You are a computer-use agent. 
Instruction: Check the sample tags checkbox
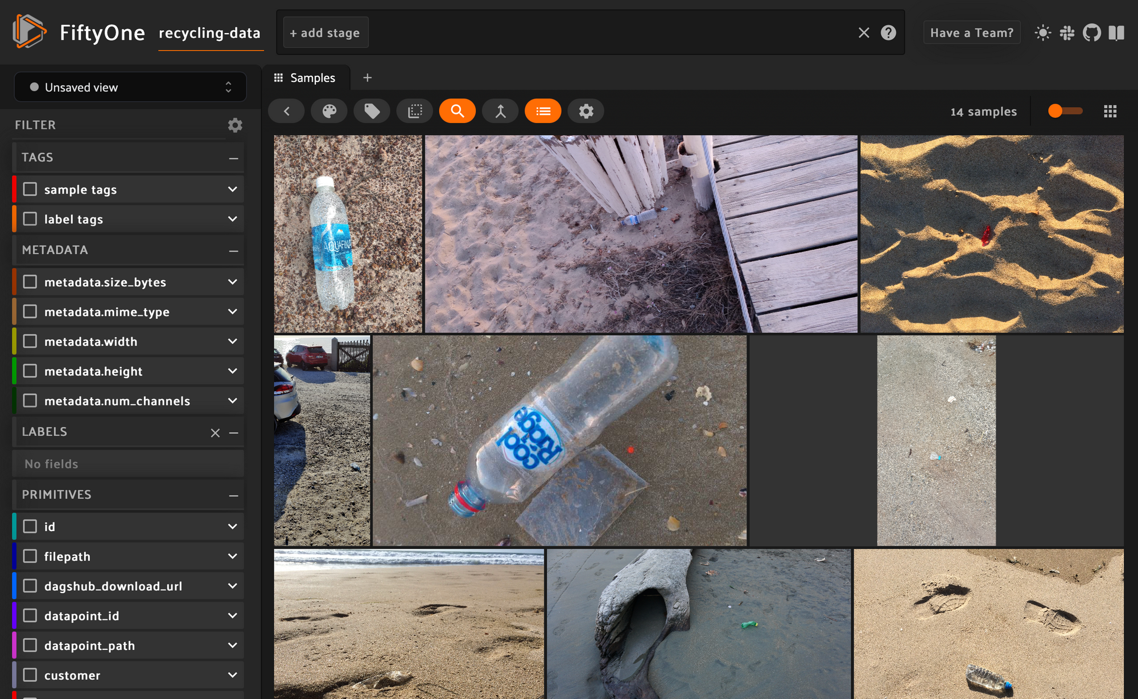(x=30, y=189)
